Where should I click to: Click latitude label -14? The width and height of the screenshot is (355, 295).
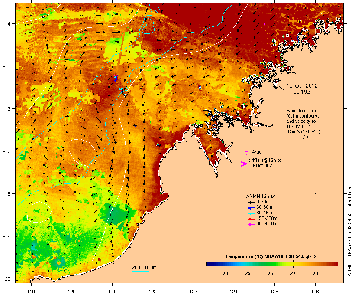coord(6,24)
